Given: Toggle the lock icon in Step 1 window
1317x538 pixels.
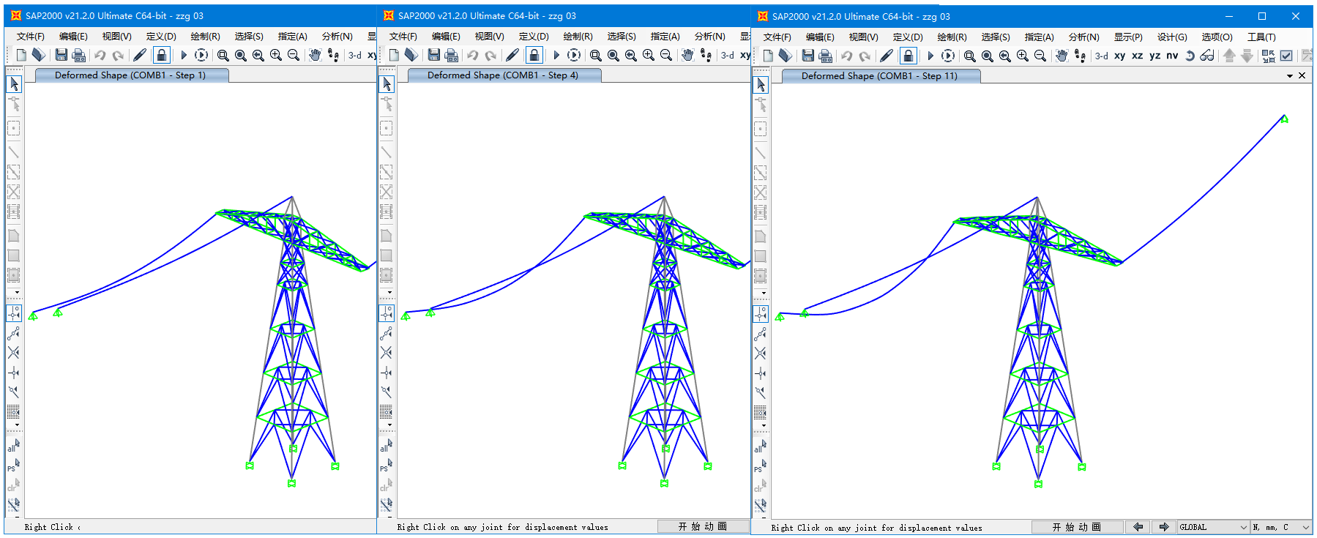Looking at the screenshot, I should [x=161, y=55].
